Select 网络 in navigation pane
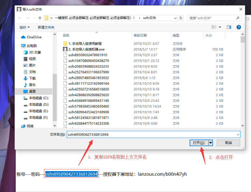 [x=27, y=126]
